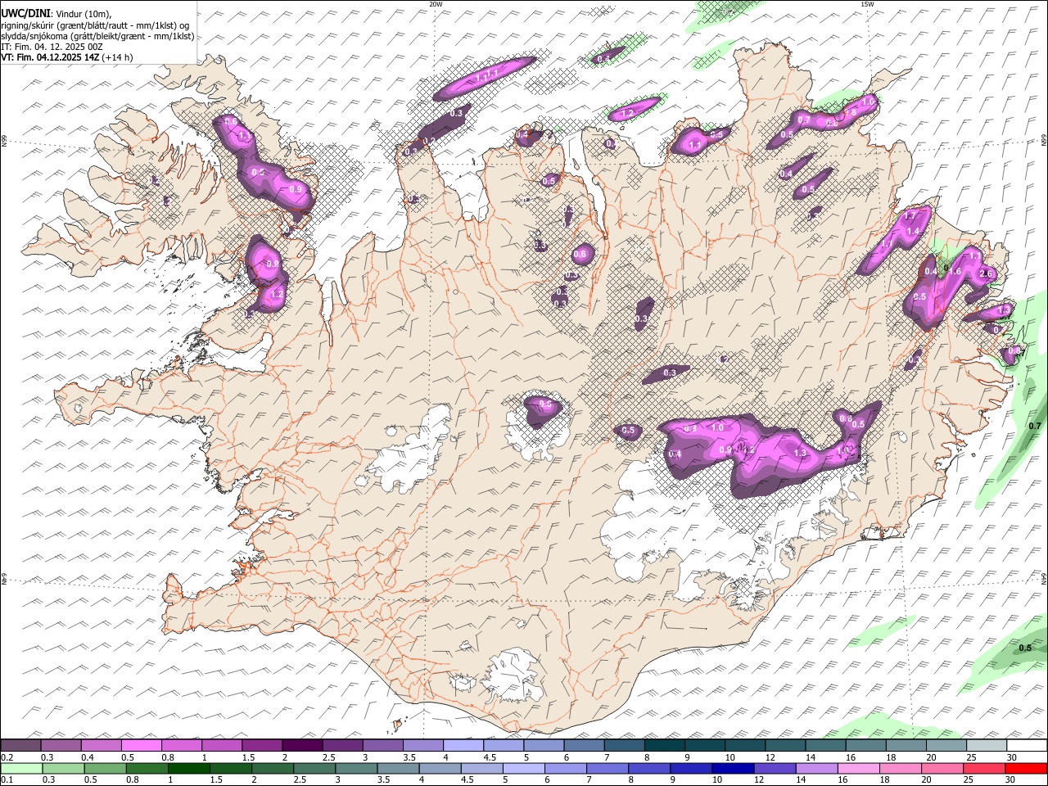Pick the bottom legend swatch between 5 and 6

[x=524, y=768]
